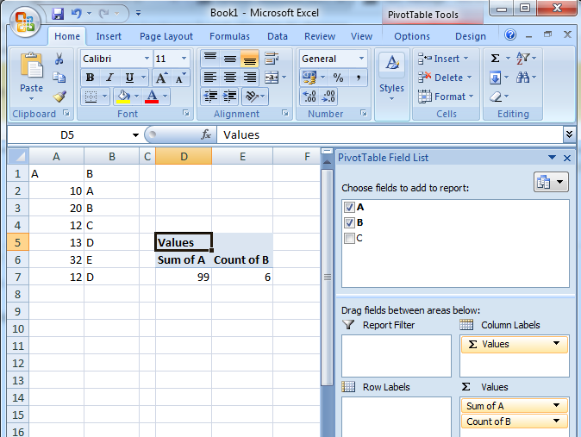The width and height of the screenshot is (581, 437).
Task: Align text to the middle
Action: pos(230,59)
